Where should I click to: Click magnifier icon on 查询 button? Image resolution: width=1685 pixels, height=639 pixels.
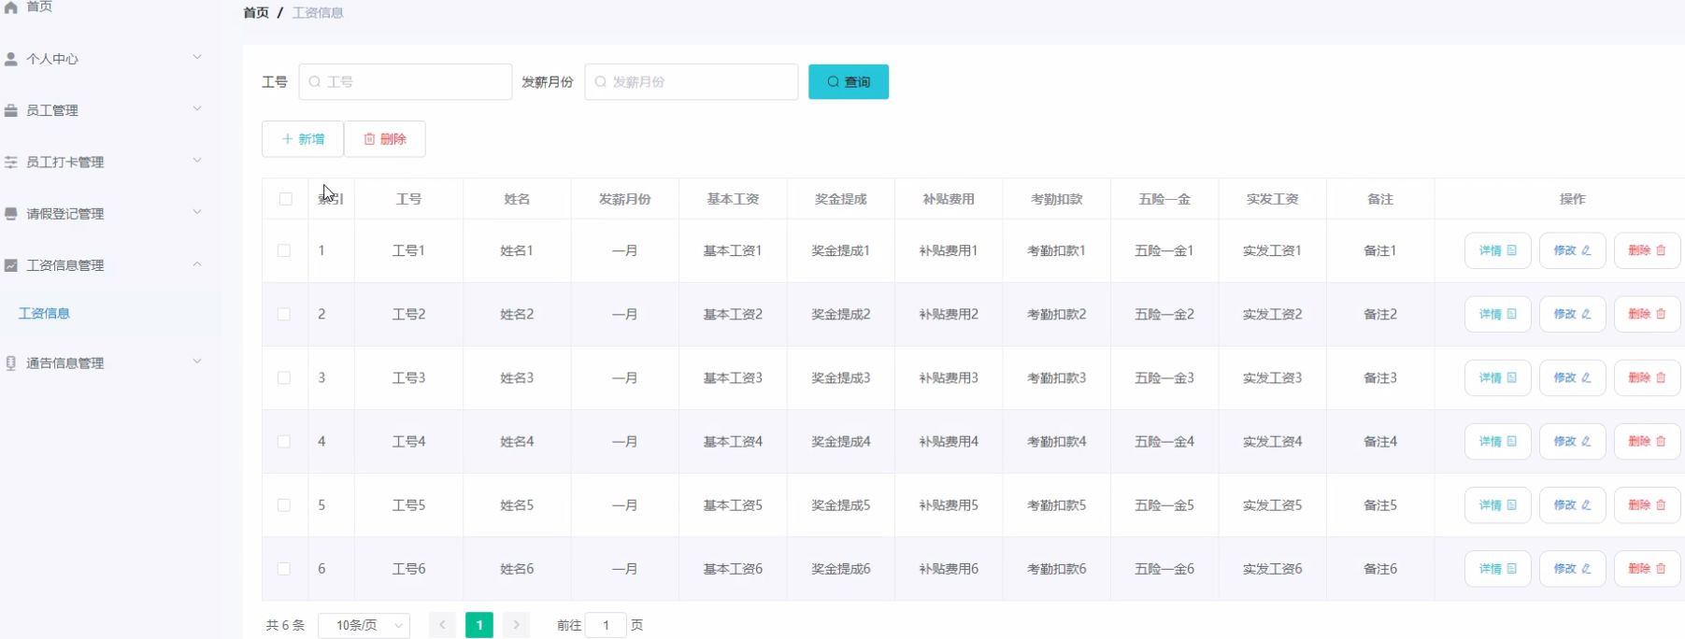[834, 81]
